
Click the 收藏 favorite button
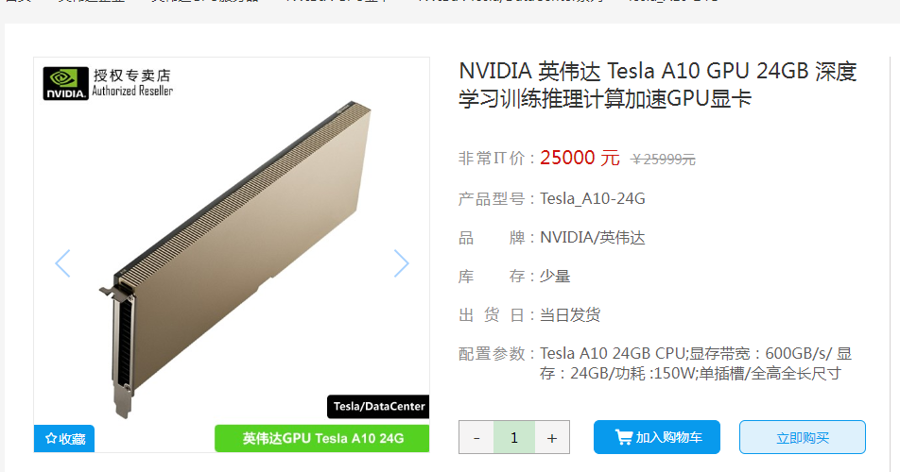point(64,438)
